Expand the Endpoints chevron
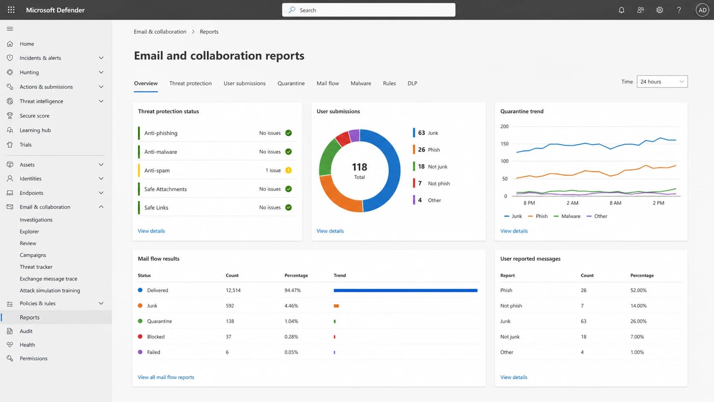714x402 pixels. tap(101, 193)
